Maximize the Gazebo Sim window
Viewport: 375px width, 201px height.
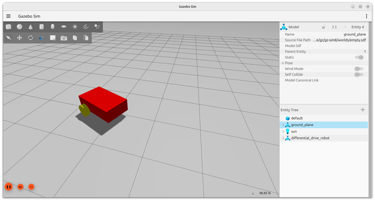tap(360, 7)
